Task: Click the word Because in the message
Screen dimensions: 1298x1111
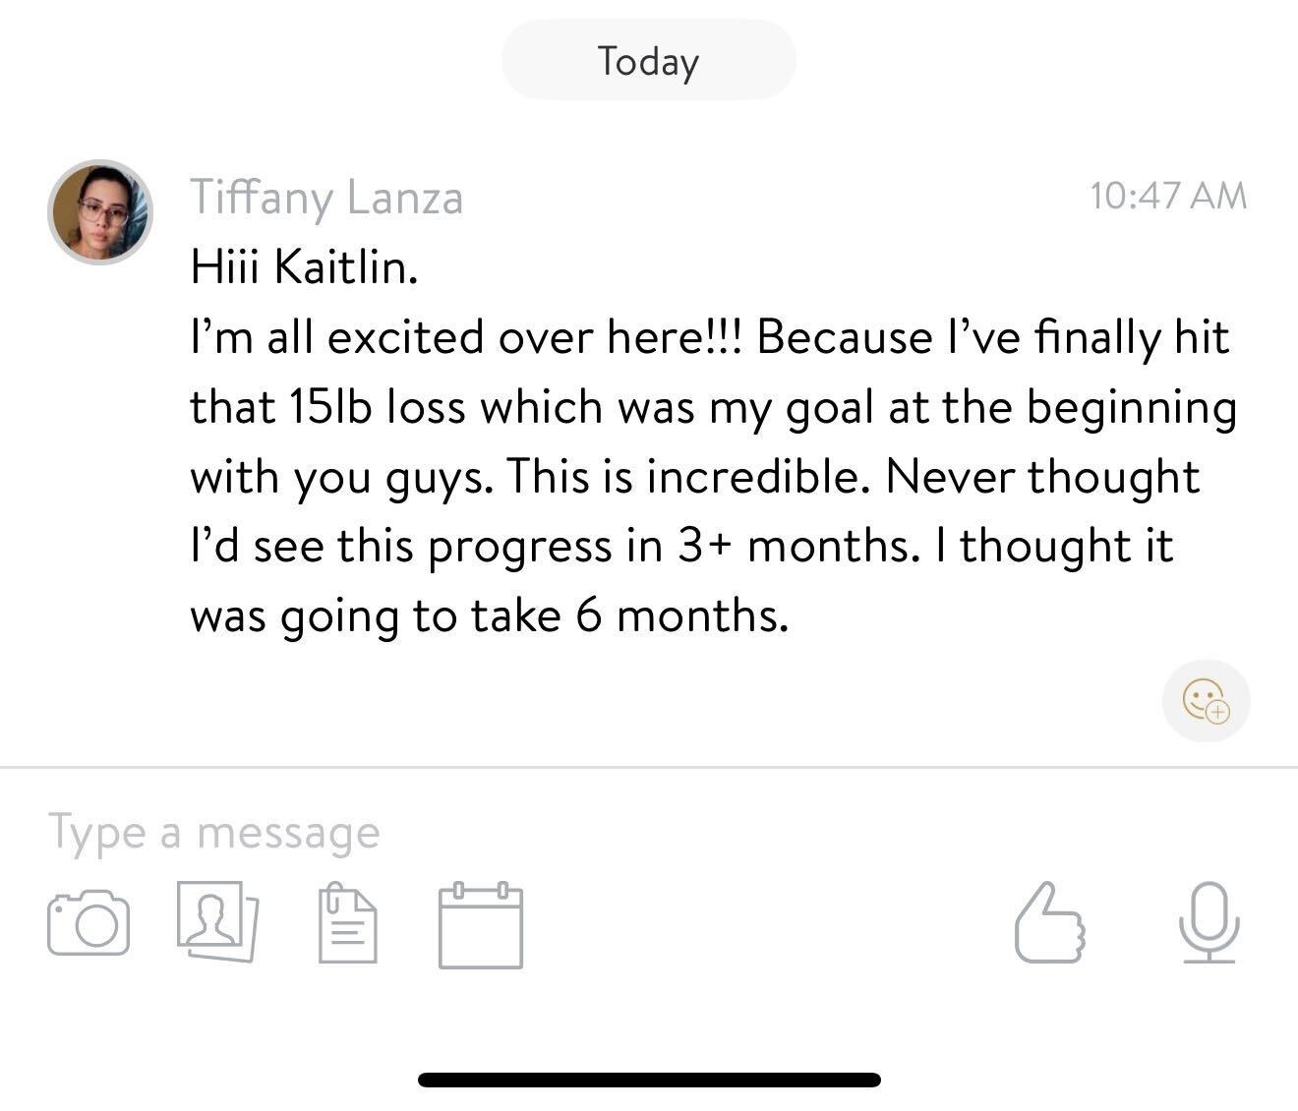Action: coord(844,337)
